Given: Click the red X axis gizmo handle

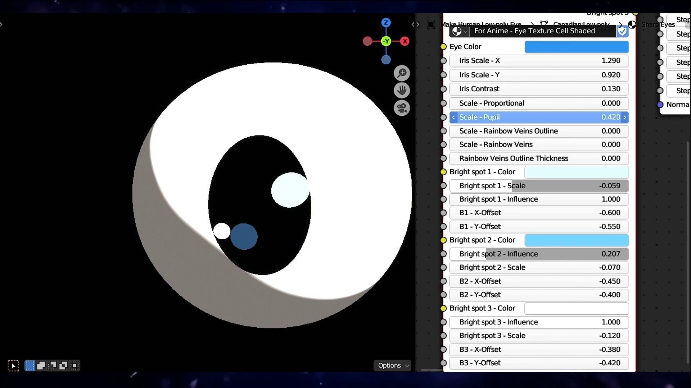Looking at the screenshot, I should [x=405, y=41].
